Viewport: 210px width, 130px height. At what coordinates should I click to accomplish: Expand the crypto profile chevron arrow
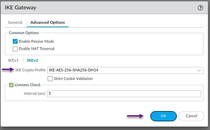[x=199, y=70]
